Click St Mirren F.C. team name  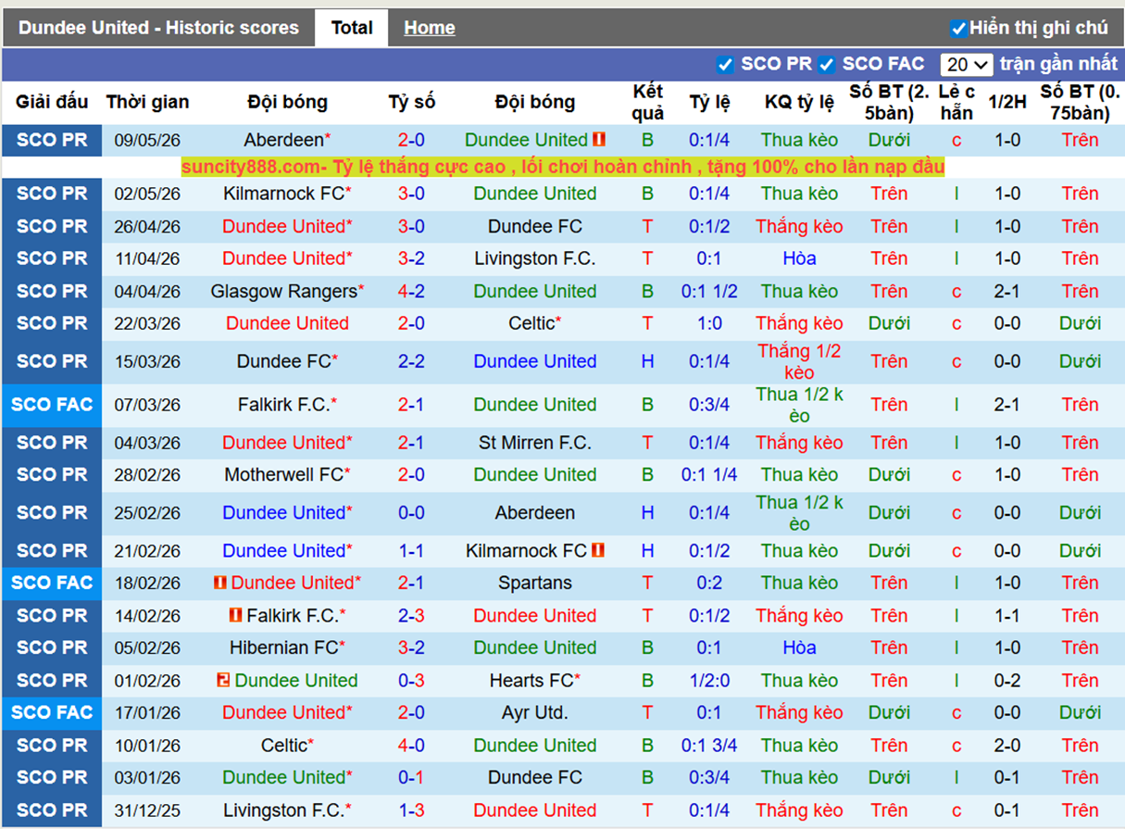[535, 443]
